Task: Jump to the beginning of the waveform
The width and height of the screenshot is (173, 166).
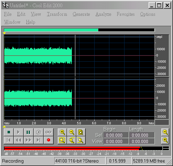Action: [9, 140]
